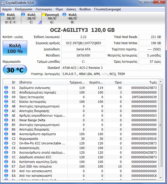Open the Βοήθεια menu
The image size is (167, 184).
pyautogui.click(x=85, y=9)
